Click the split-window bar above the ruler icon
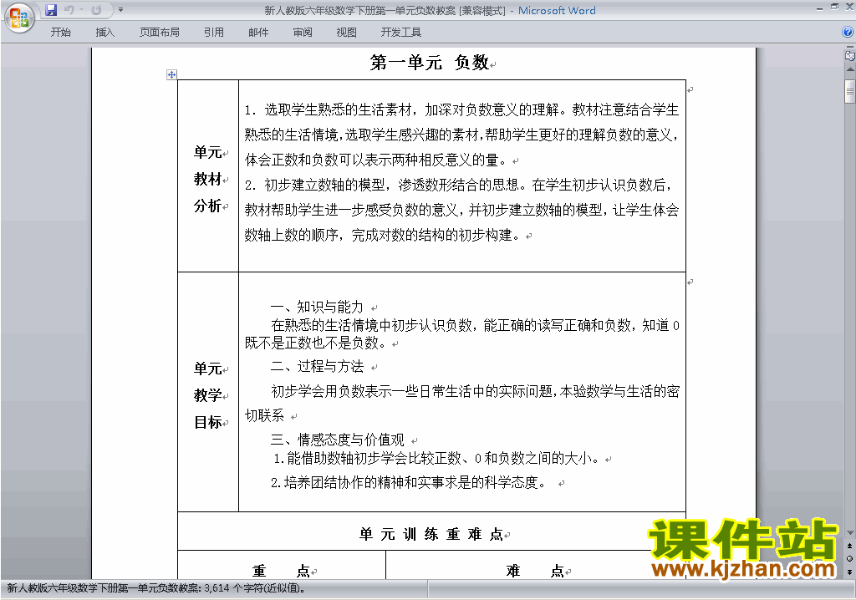This screenshot has height=600, width=856. [x=850, y=47]
